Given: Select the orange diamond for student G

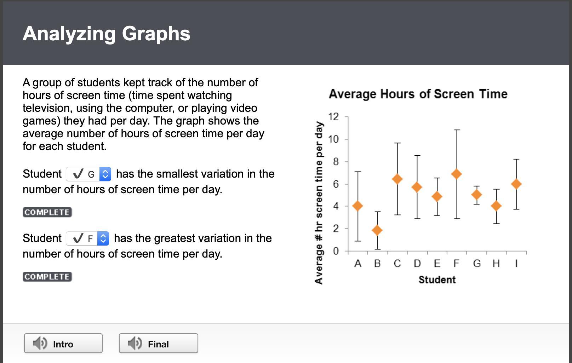Looking at the screenshot, I should coord(477,195).
